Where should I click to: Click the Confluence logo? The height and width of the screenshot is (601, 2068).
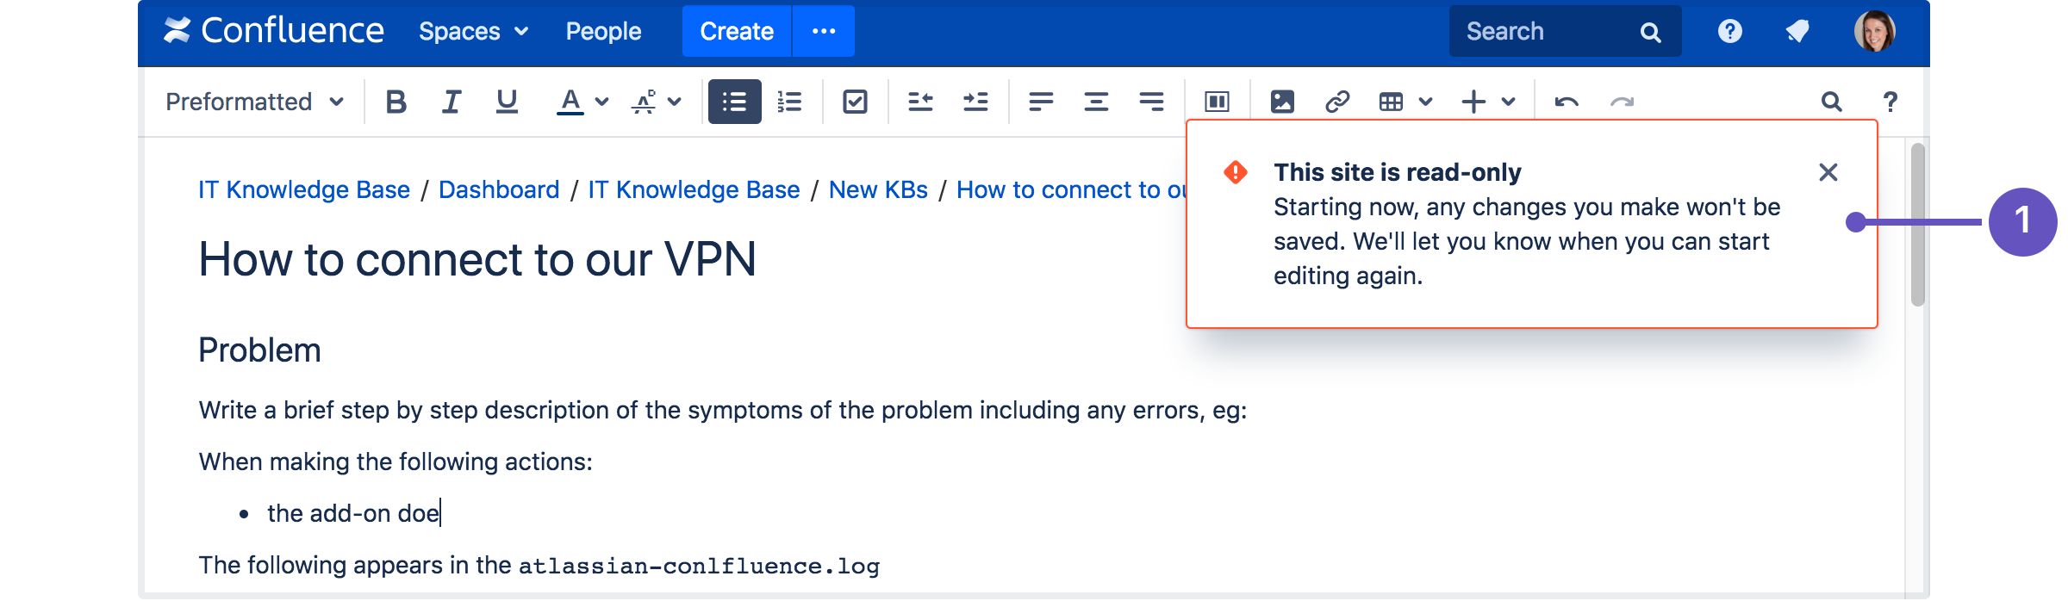(x=274, y=31)
